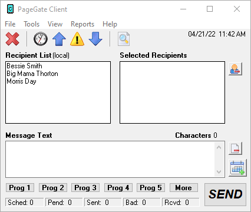
Task: Minimize the PageGate Client window
Action: (x=183, y=9)
